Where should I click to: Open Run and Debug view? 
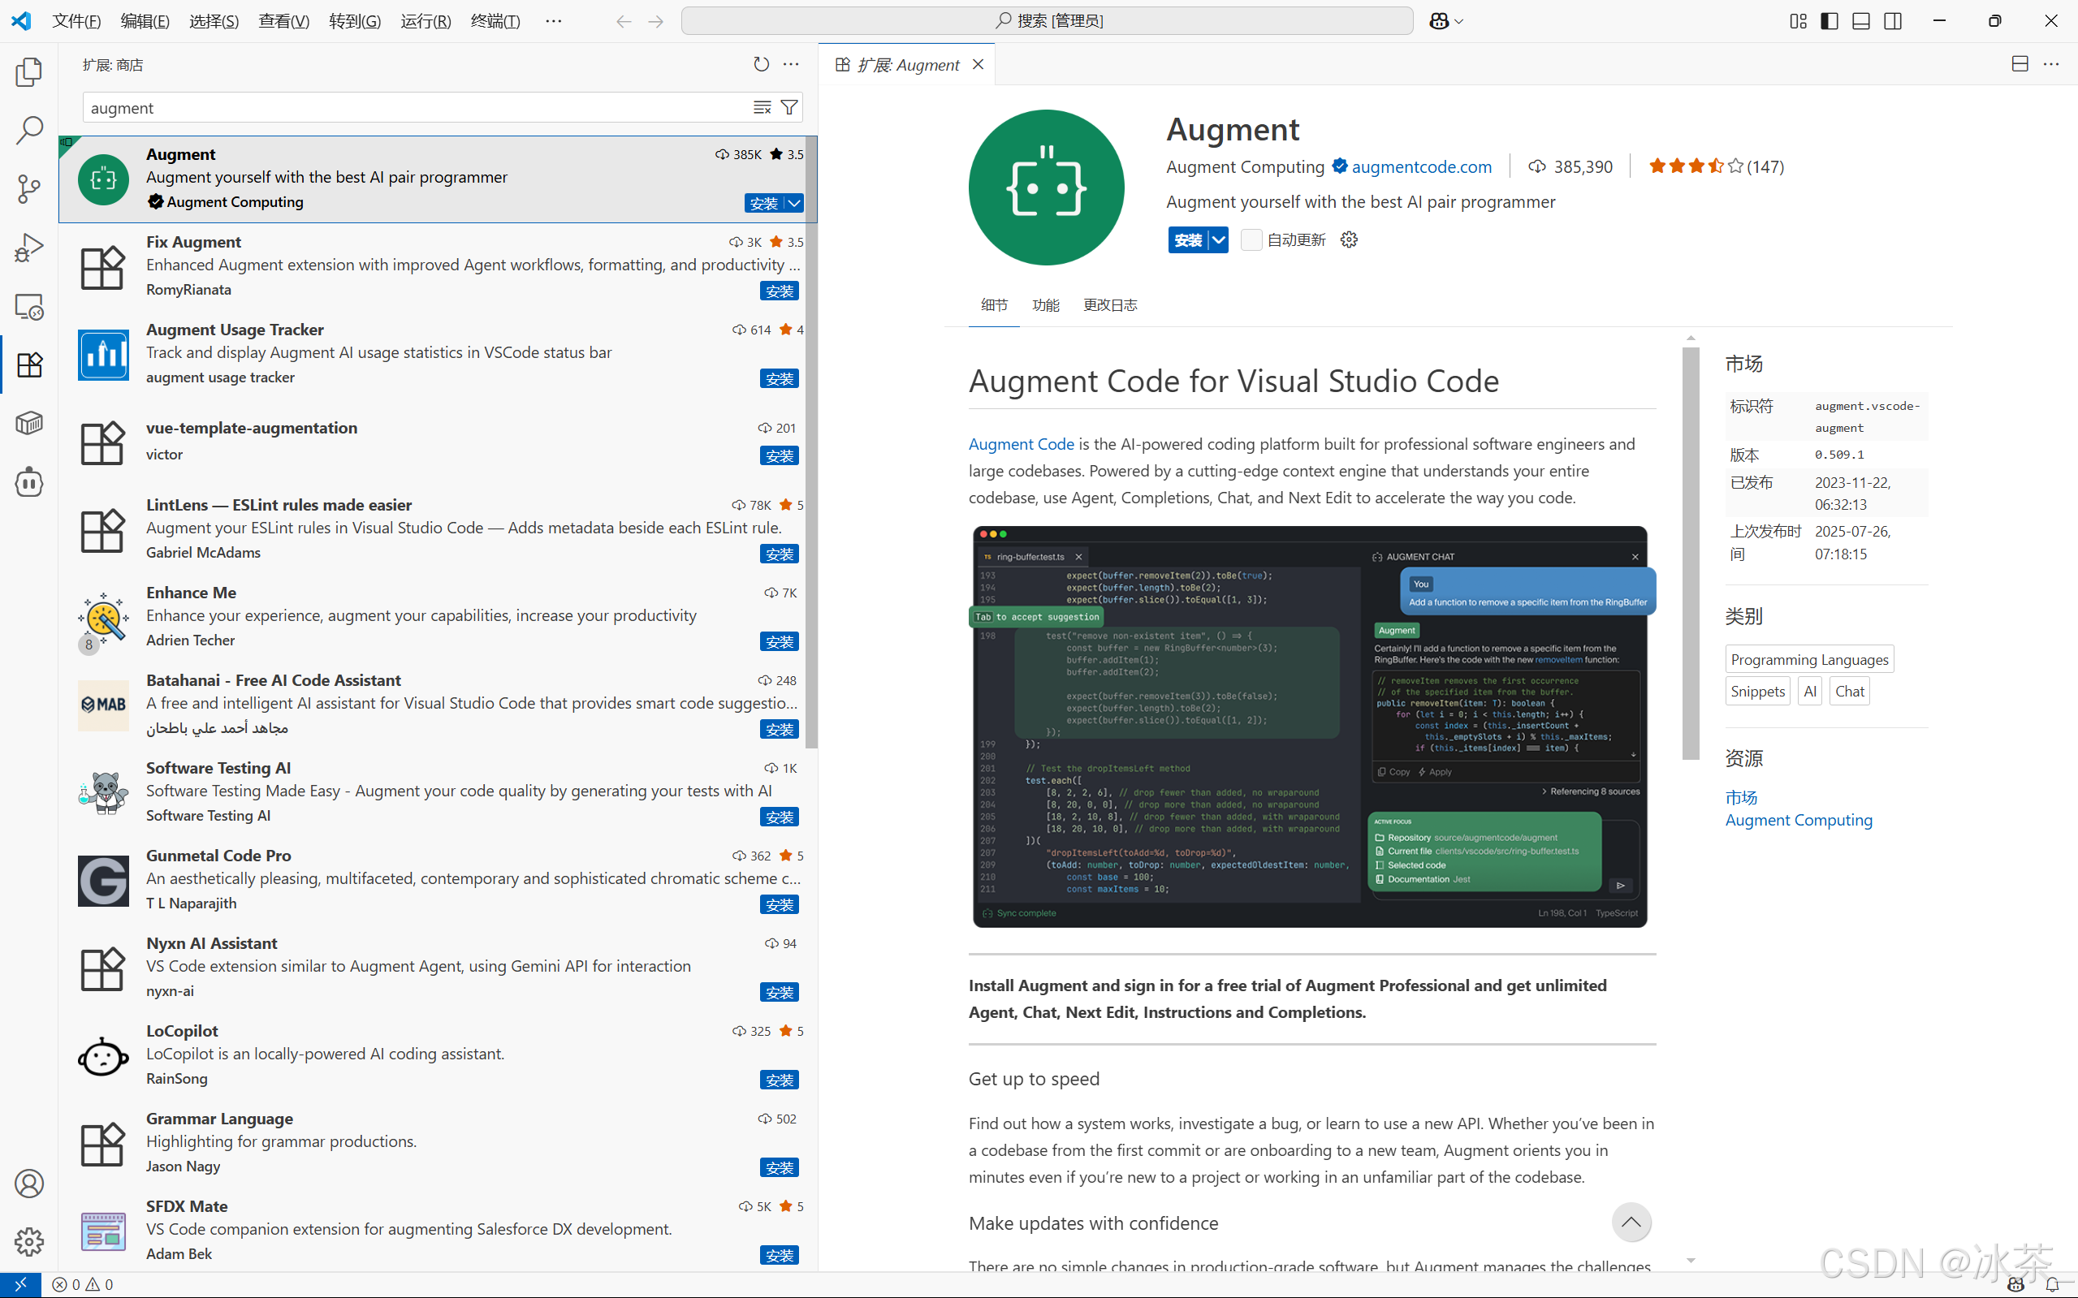(x=29, y=248)
